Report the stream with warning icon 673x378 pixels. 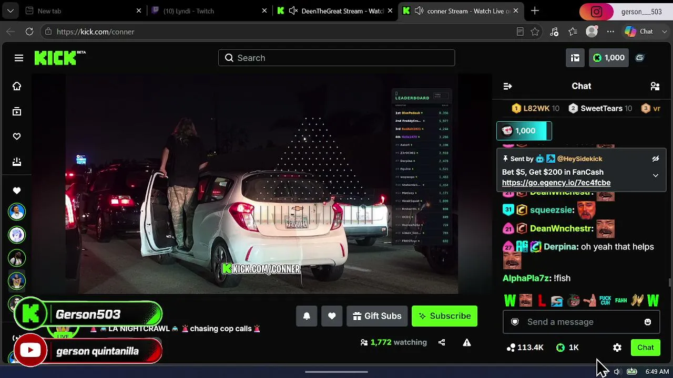coord(466,342)
